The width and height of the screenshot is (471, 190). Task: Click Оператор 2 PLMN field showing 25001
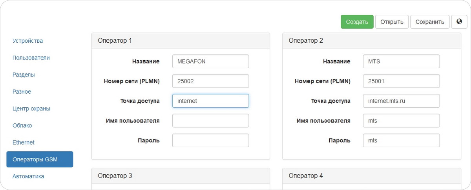point(401,81)
